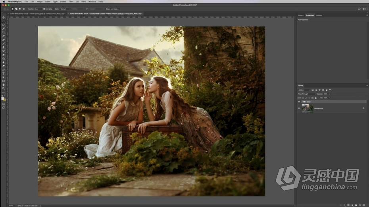The image size is (369, 207).
Task: Select the Clone Stamp tool
Action: coord(4,47)
